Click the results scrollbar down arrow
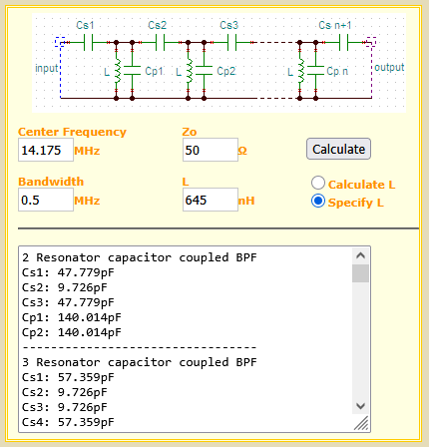The width and height of the screenshot is (429, 447). point(361,406)
